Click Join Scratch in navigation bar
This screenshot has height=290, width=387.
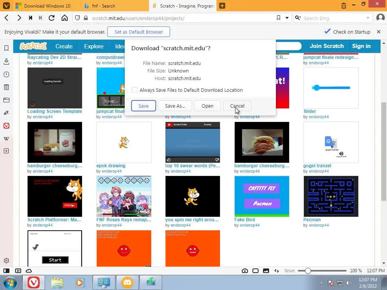click(x=327, y=46)
